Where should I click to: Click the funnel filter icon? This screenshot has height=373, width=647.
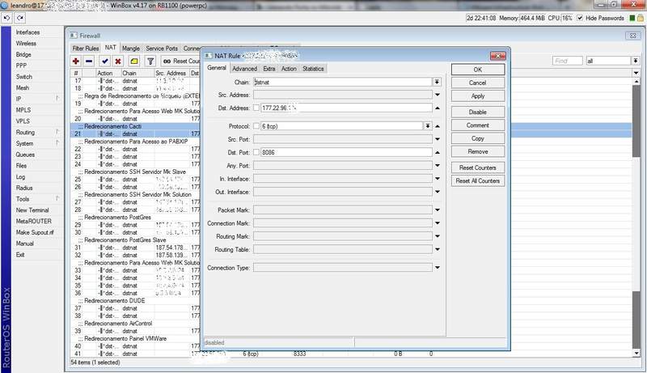click(x=150, y=61)
